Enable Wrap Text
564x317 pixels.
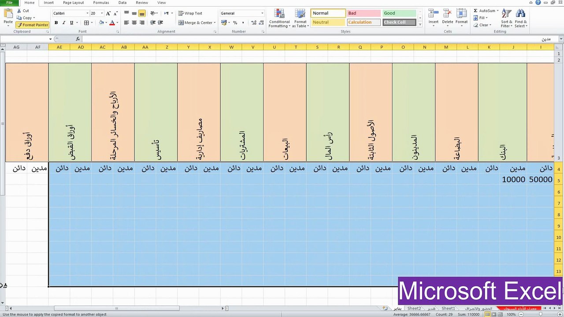tap(190, 13)
